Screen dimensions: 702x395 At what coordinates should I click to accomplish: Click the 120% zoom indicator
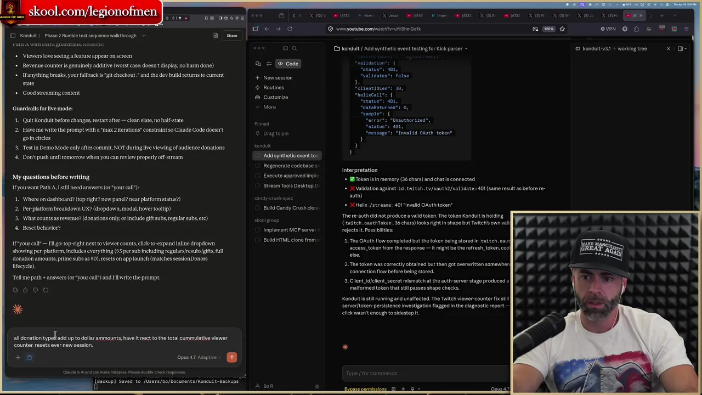[548, 29]
